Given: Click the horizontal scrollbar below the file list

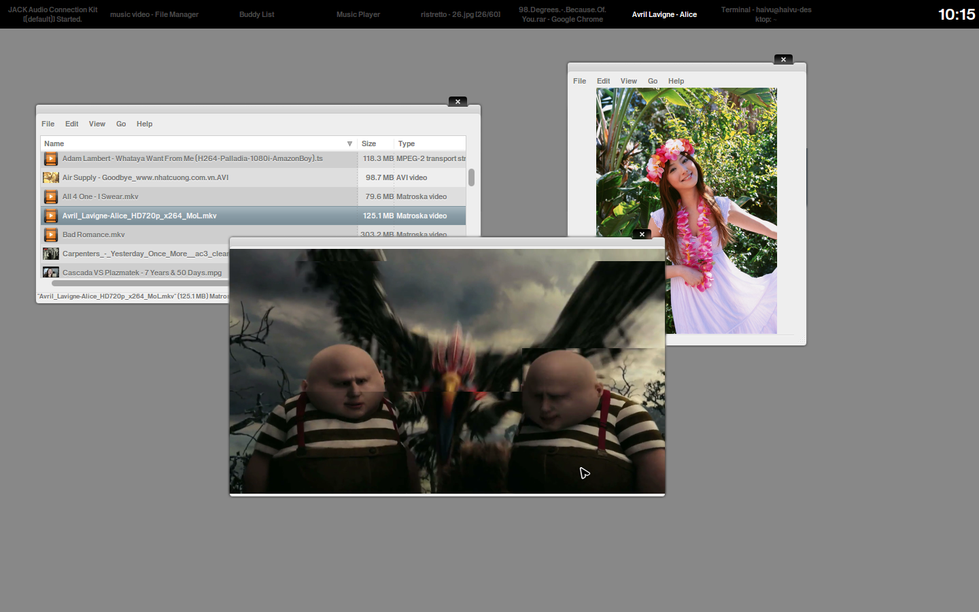Looking at the screenshot, I should 140,283.
